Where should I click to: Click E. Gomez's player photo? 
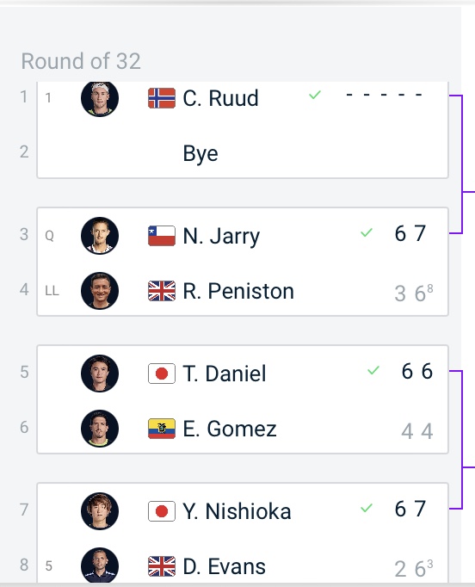[x=100, y=429]
